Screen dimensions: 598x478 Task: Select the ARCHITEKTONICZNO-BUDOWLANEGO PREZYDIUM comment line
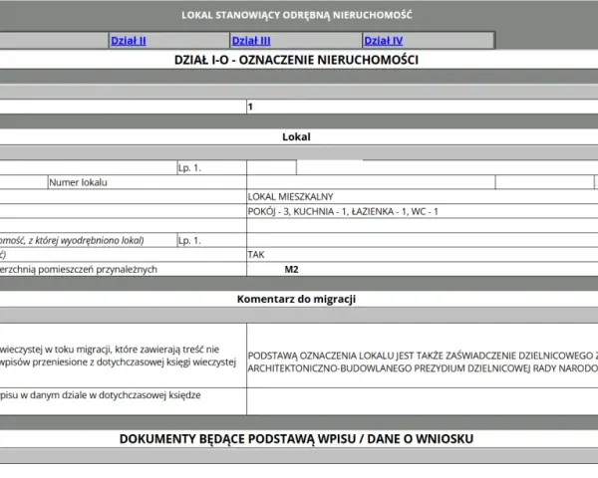tap(423, 368)
